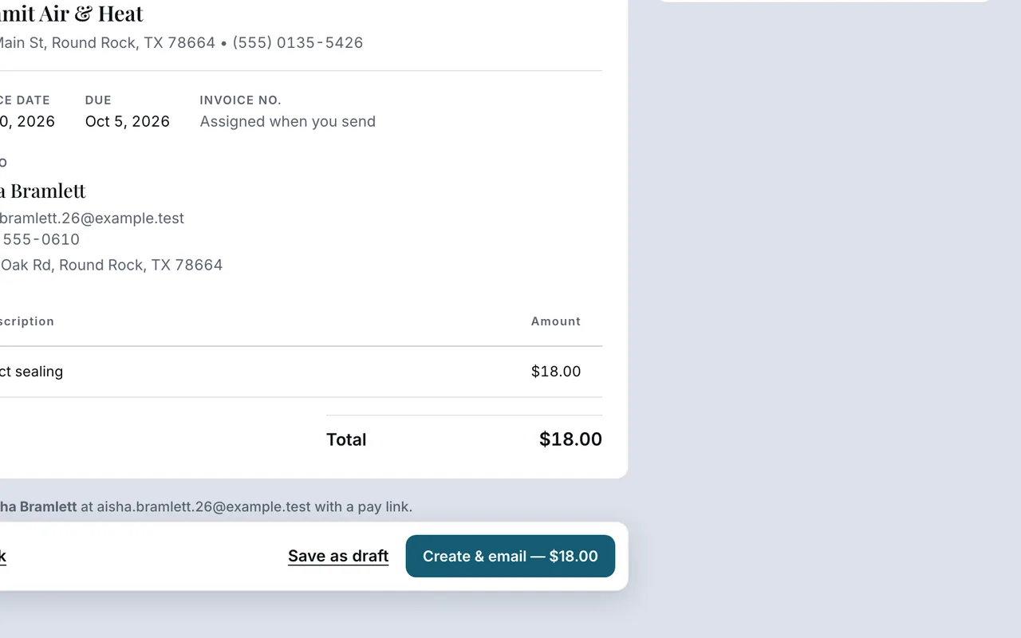Select the Air & Heat company name heading
This screenshot has width=1021, height=638.
72,14
